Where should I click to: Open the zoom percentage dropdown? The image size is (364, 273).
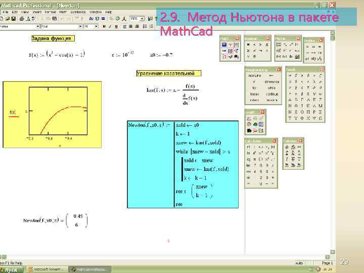[142, 19]
